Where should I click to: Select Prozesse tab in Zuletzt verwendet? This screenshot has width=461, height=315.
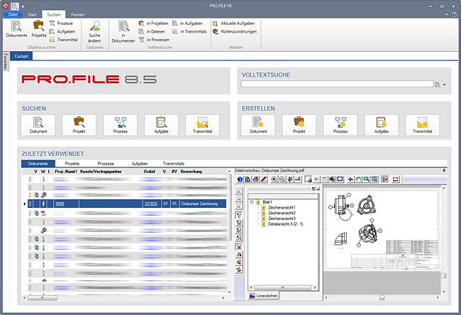(x=106, y=163)
